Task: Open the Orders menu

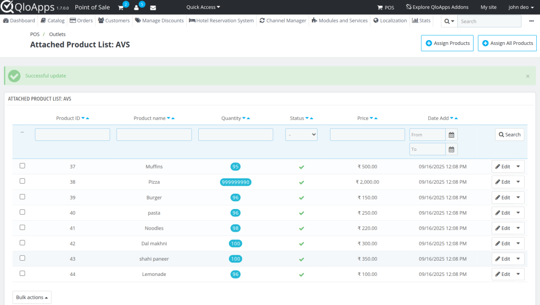Action: [x=81, y=21]
